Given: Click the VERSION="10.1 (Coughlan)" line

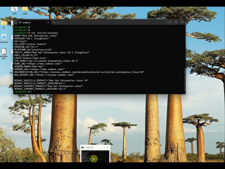Looking at the screenshot, I should (32, 38).
